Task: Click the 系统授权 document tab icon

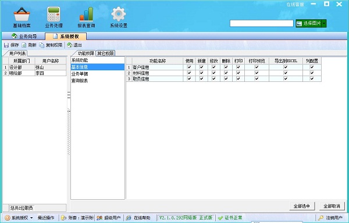Action: click(55, 36)
